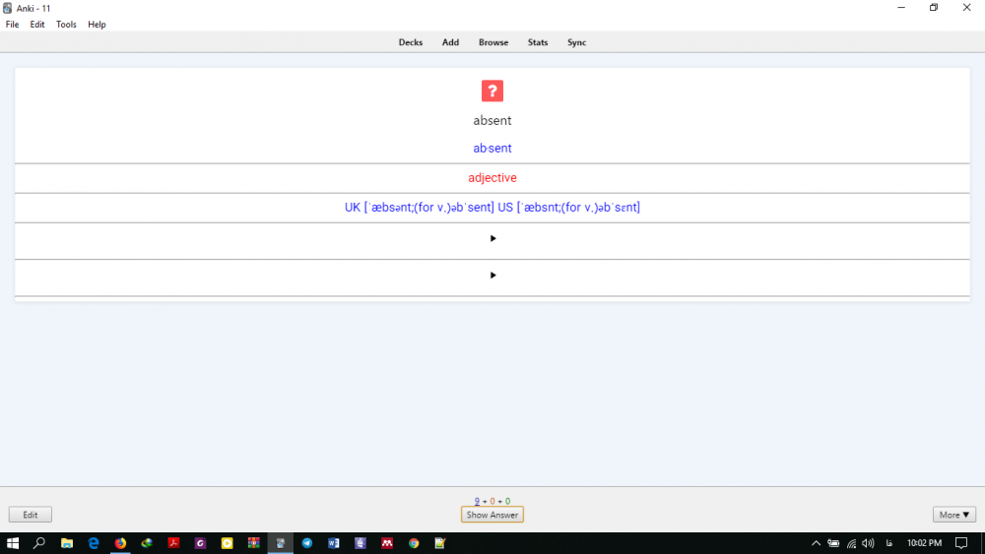The width and height of the screenshot is (985, 554).
Task: Open the File menu
Action: point(12,25)
